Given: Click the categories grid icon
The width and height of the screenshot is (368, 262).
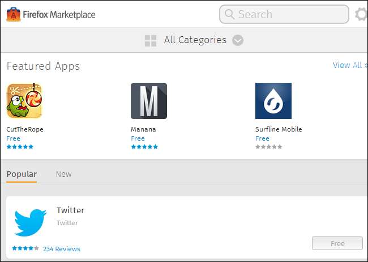Looking at the screenshot, I should [x=151, y=40].
